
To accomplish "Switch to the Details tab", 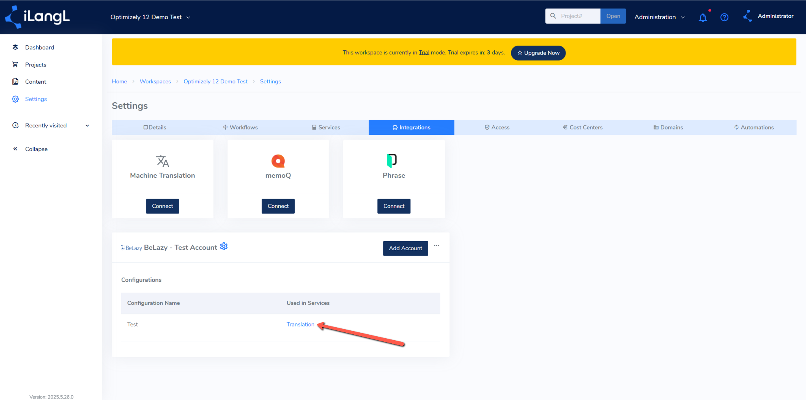I will [155, 127].
